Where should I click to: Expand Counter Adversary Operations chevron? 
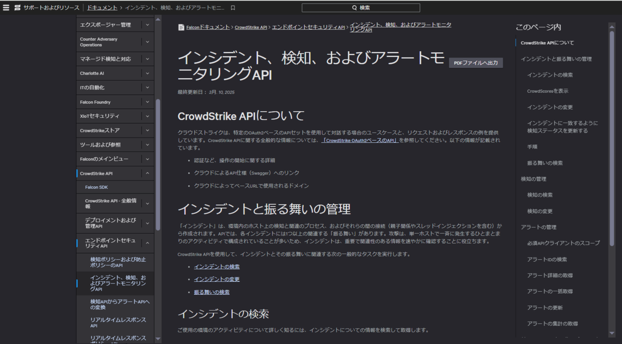click(x=147, y=42)
